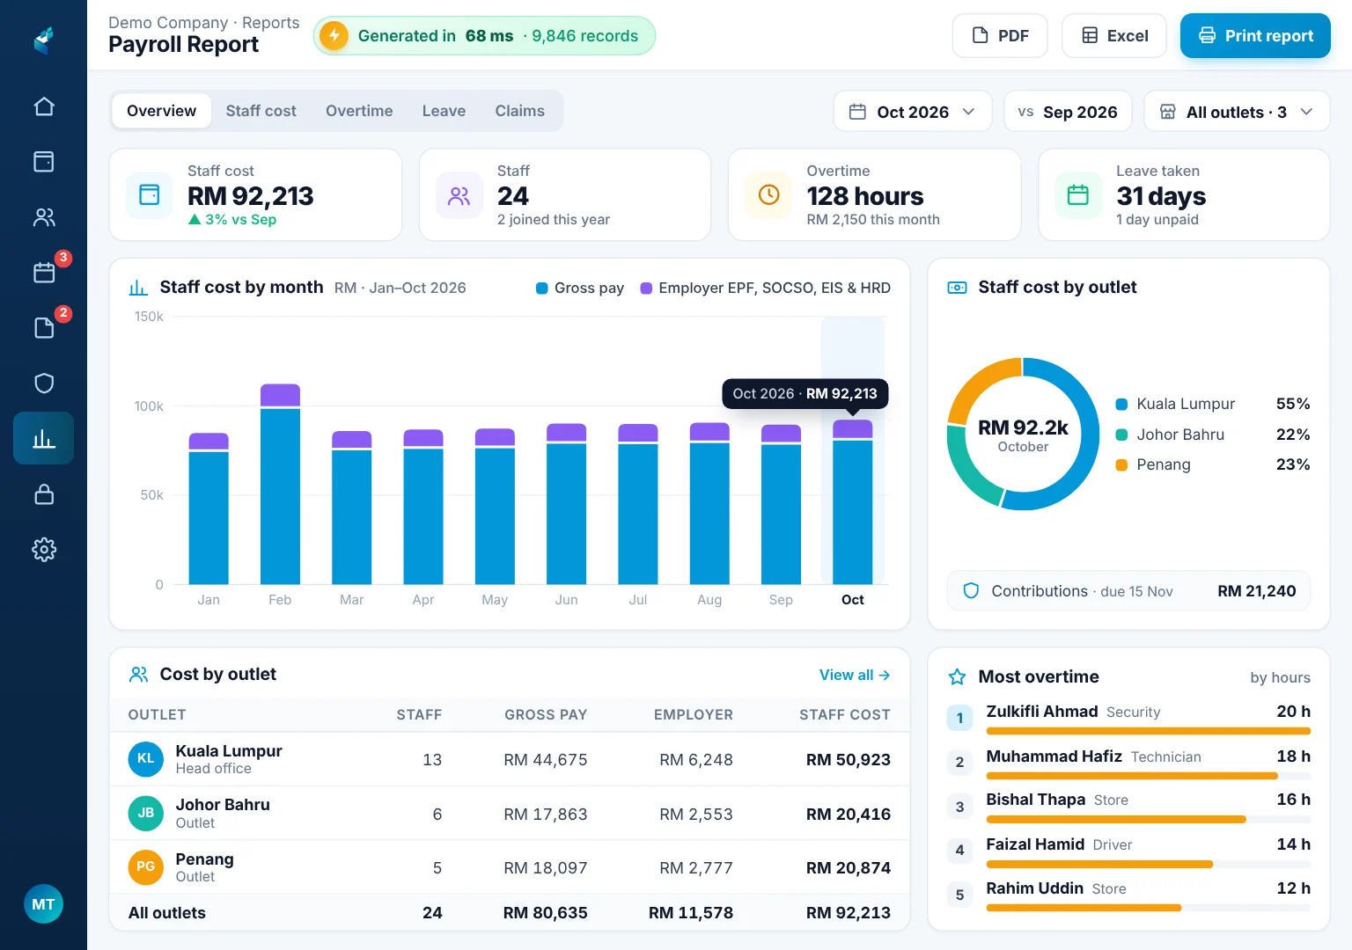Open the staff people icon in sidebar
Viewport: 1352px width, 950px height.
click(x=44, y=217)
